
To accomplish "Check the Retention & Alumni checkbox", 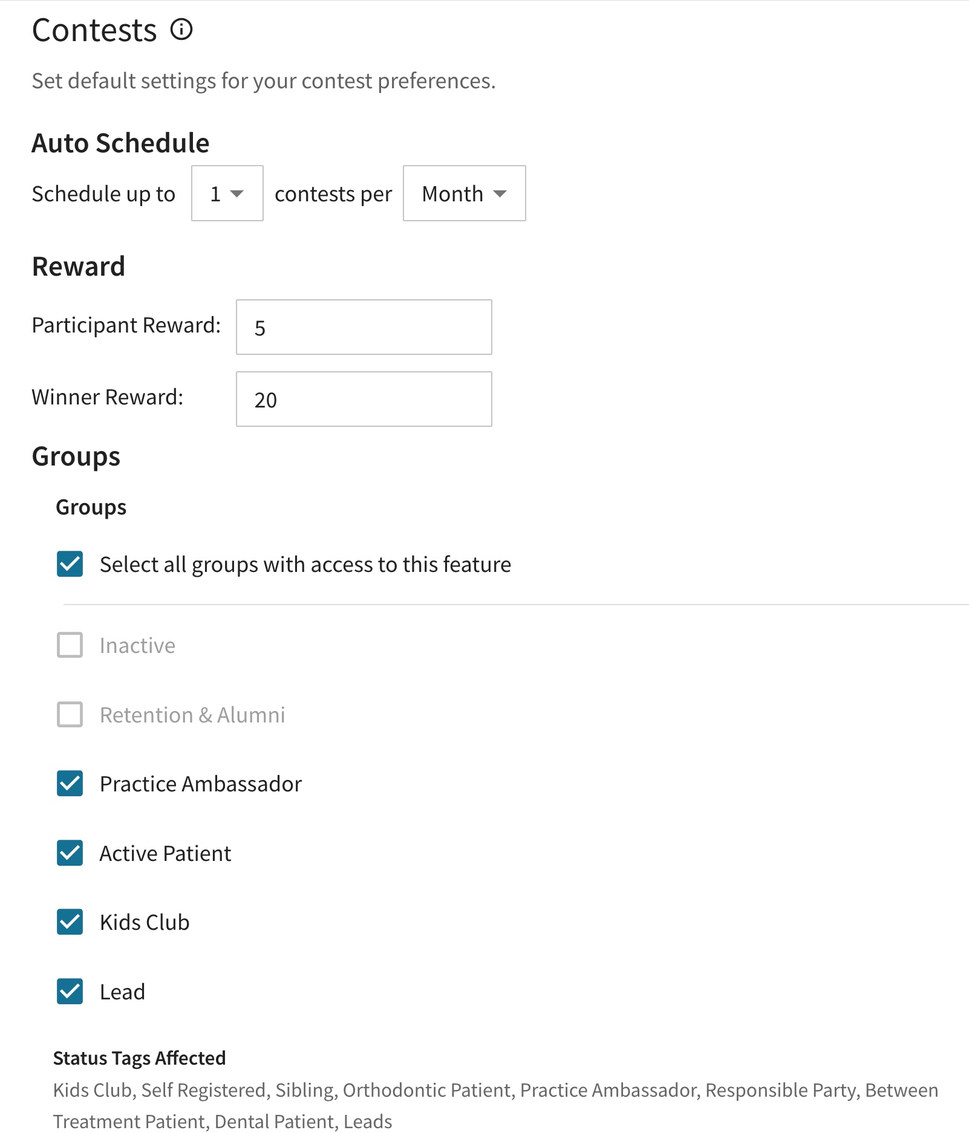I will click(70, 715).
